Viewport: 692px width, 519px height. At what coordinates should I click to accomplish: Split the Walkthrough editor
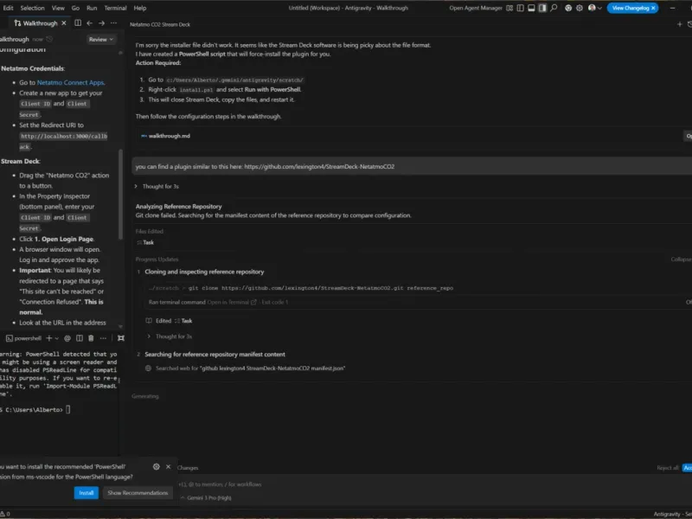(78, 23)
